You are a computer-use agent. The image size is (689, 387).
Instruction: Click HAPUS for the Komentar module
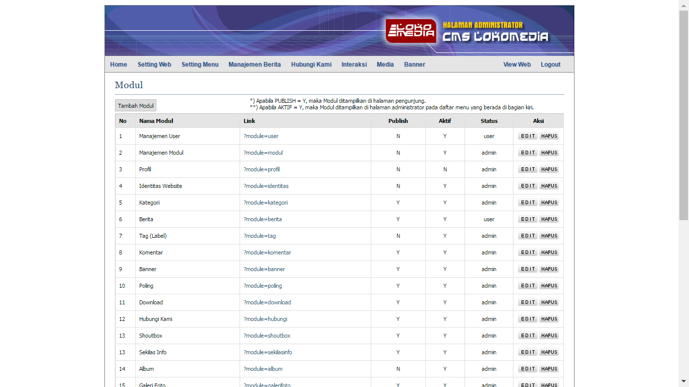coord(549,252)
